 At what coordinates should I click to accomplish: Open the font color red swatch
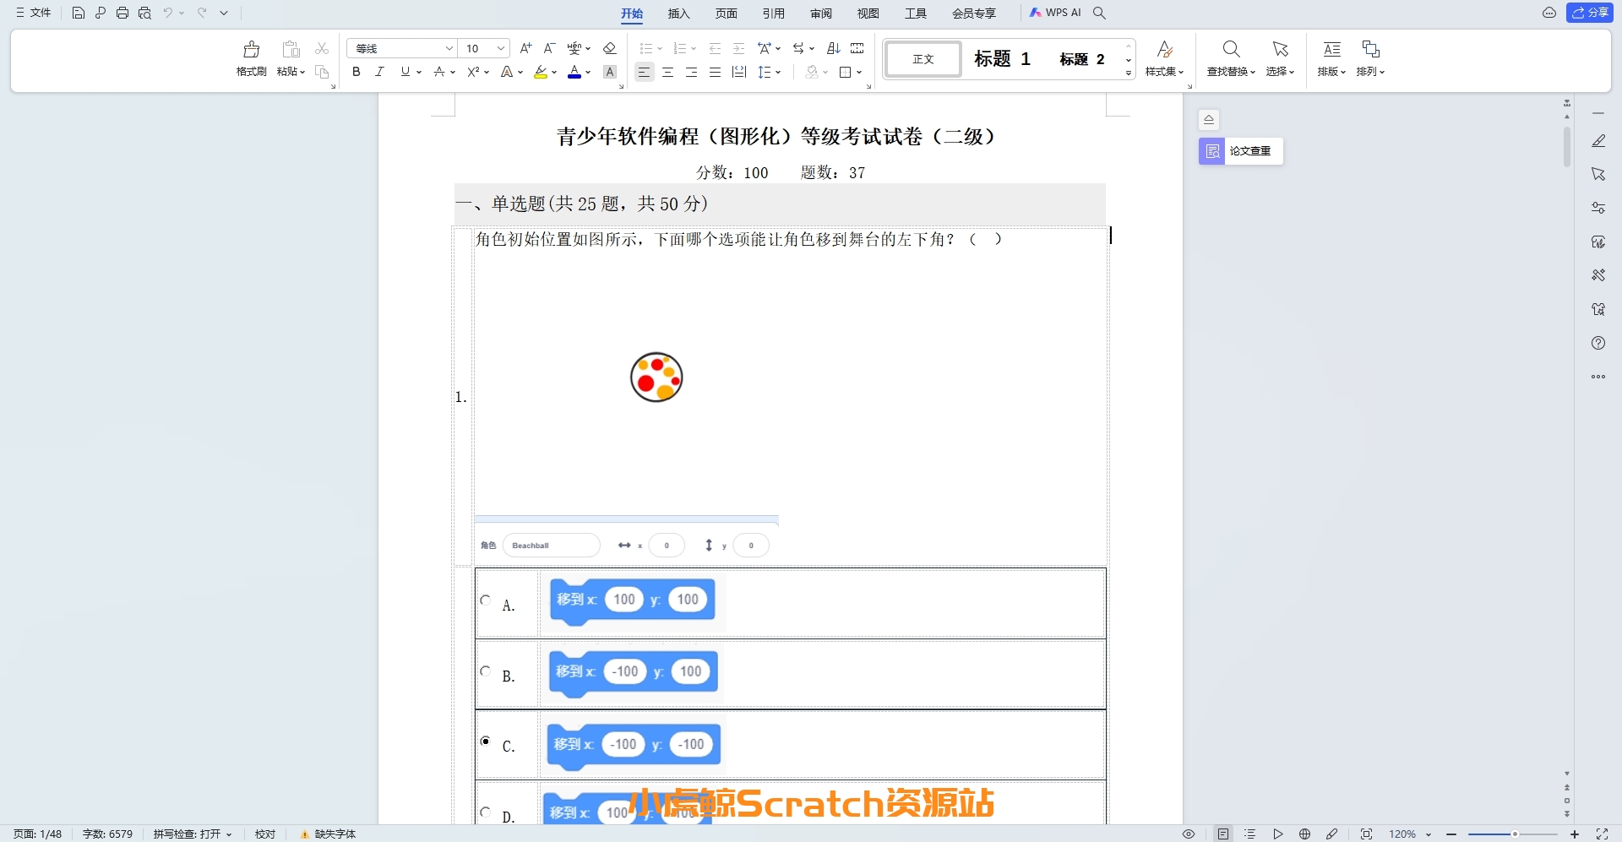pos(574,72)
